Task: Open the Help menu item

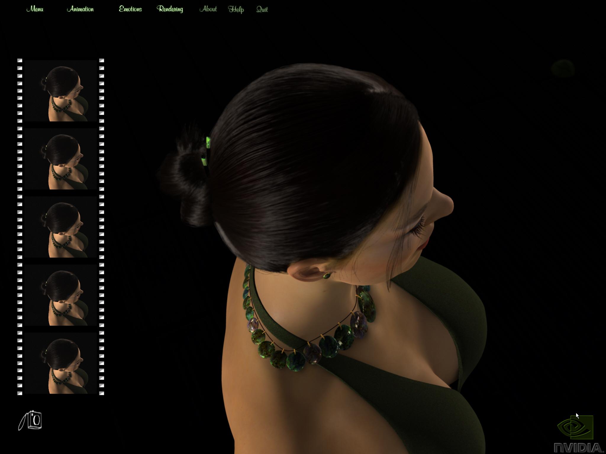Action: tap(236, 9)
